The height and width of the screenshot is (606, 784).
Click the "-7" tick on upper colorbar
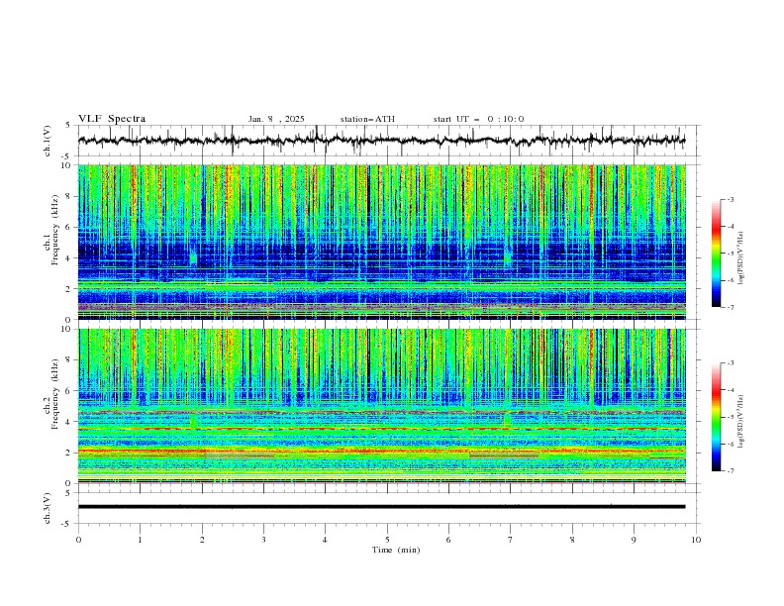point(731,307)
